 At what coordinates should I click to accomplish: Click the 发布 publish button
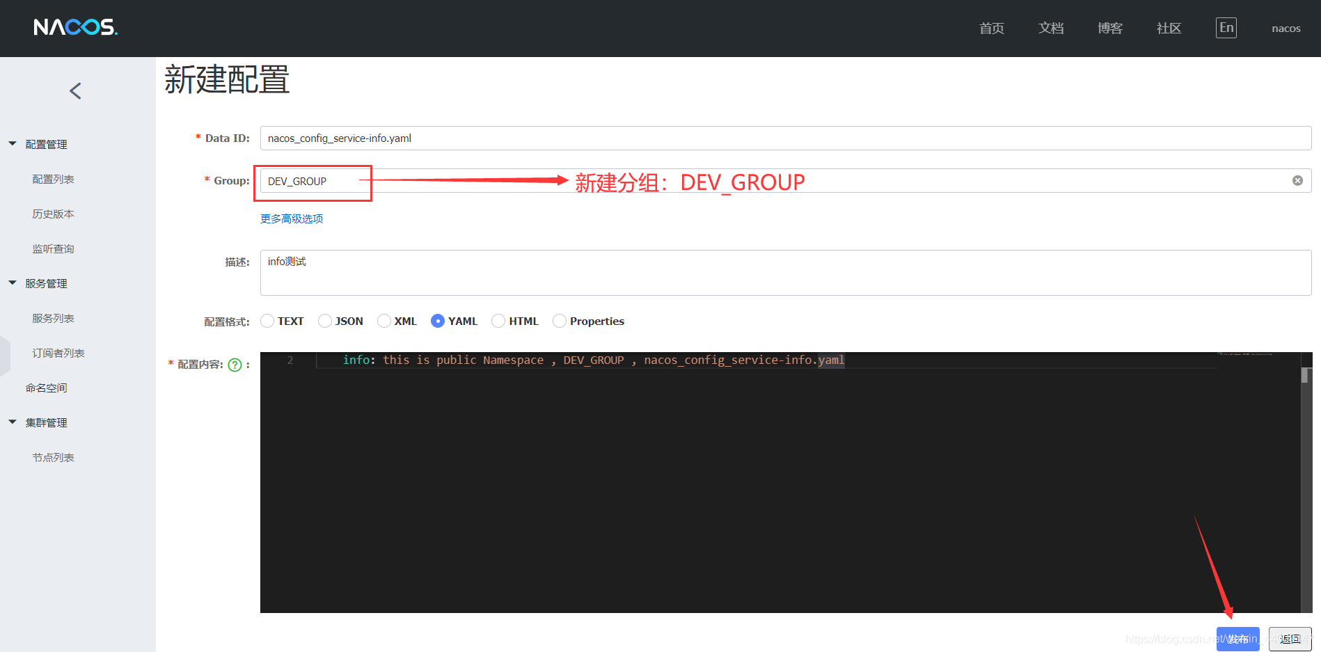(1237, 639)
